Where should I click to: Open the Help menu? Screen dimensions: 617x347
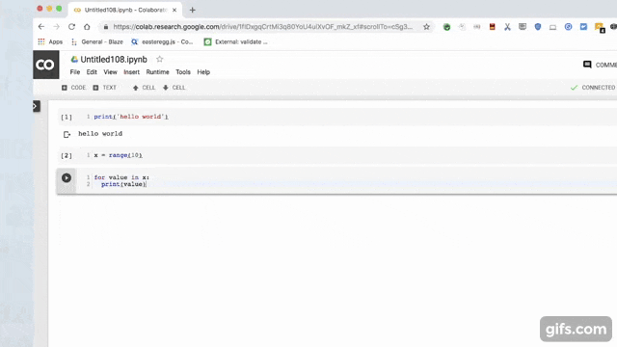coord(203,72)
